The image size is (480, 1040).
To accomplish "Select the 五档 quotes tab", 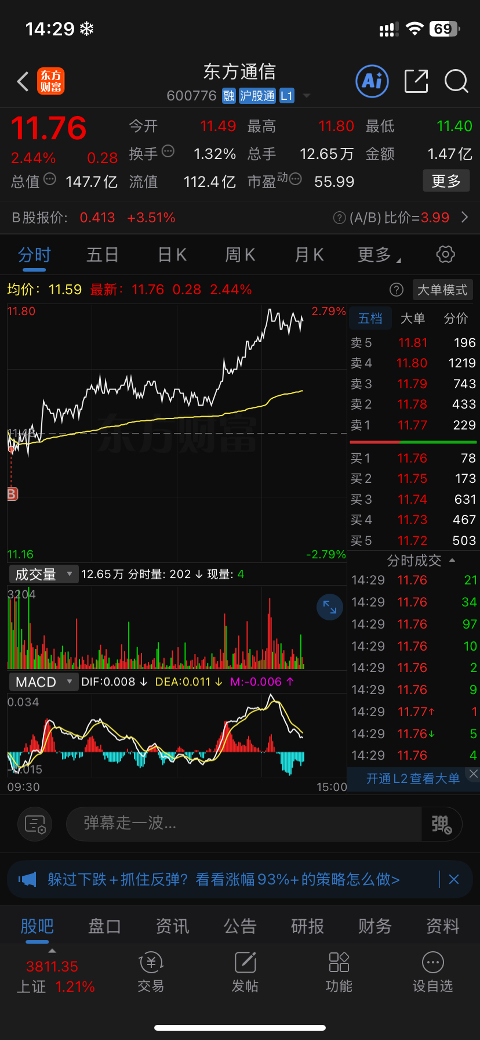I will (370, 319).
